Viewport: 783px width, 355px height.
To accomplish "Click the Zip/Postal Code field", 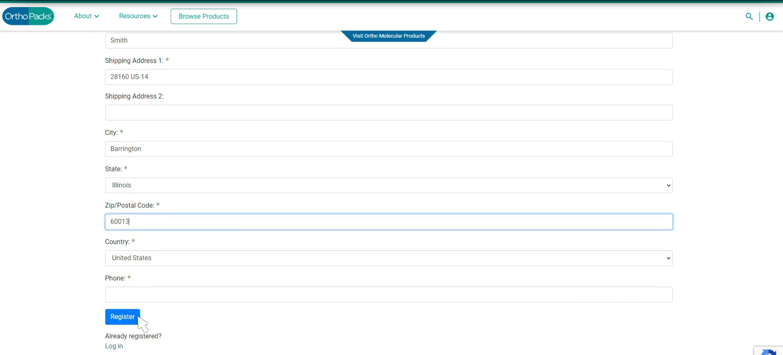I will (x=388, y=222).
